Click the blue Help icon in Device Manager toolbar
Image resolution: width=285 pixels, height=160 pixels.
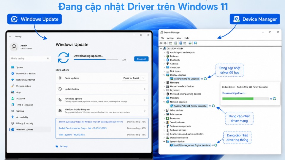click(181, 43)
